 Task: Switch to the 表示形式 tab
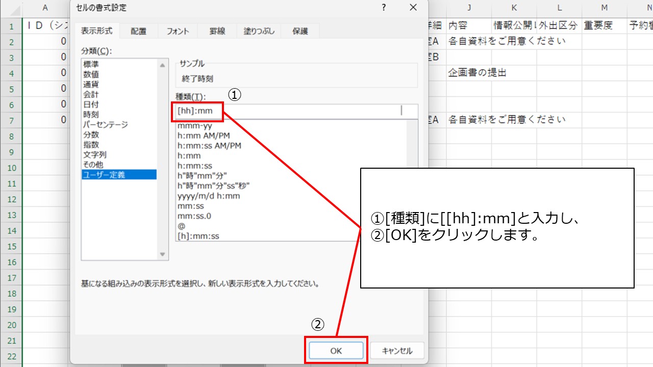[96, 31]
